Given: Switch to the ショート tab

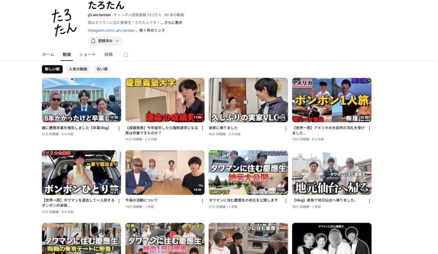Looking at the screenshot, I should pyautogui.click(x=88, y=54).
